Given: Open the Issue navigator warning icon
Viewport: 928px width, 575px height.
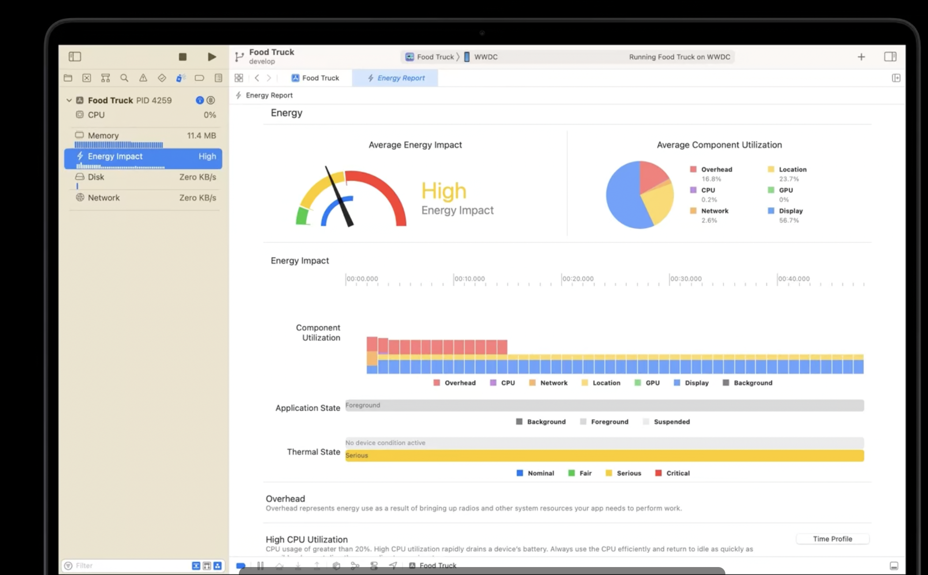Looking at the screenshot, I should 143,78.
